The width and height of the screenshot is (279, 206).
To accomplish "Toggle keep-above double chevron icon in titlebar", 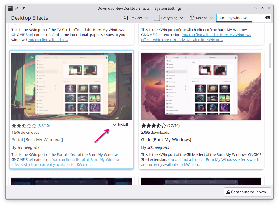I will (17, 8).
